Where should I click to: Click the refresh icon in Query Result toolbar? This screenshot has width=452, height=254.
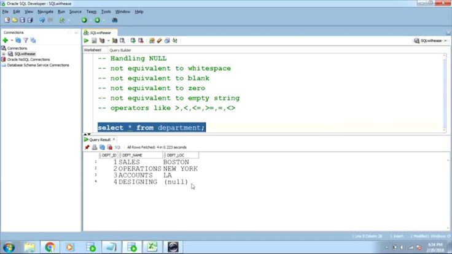point(102,147)
